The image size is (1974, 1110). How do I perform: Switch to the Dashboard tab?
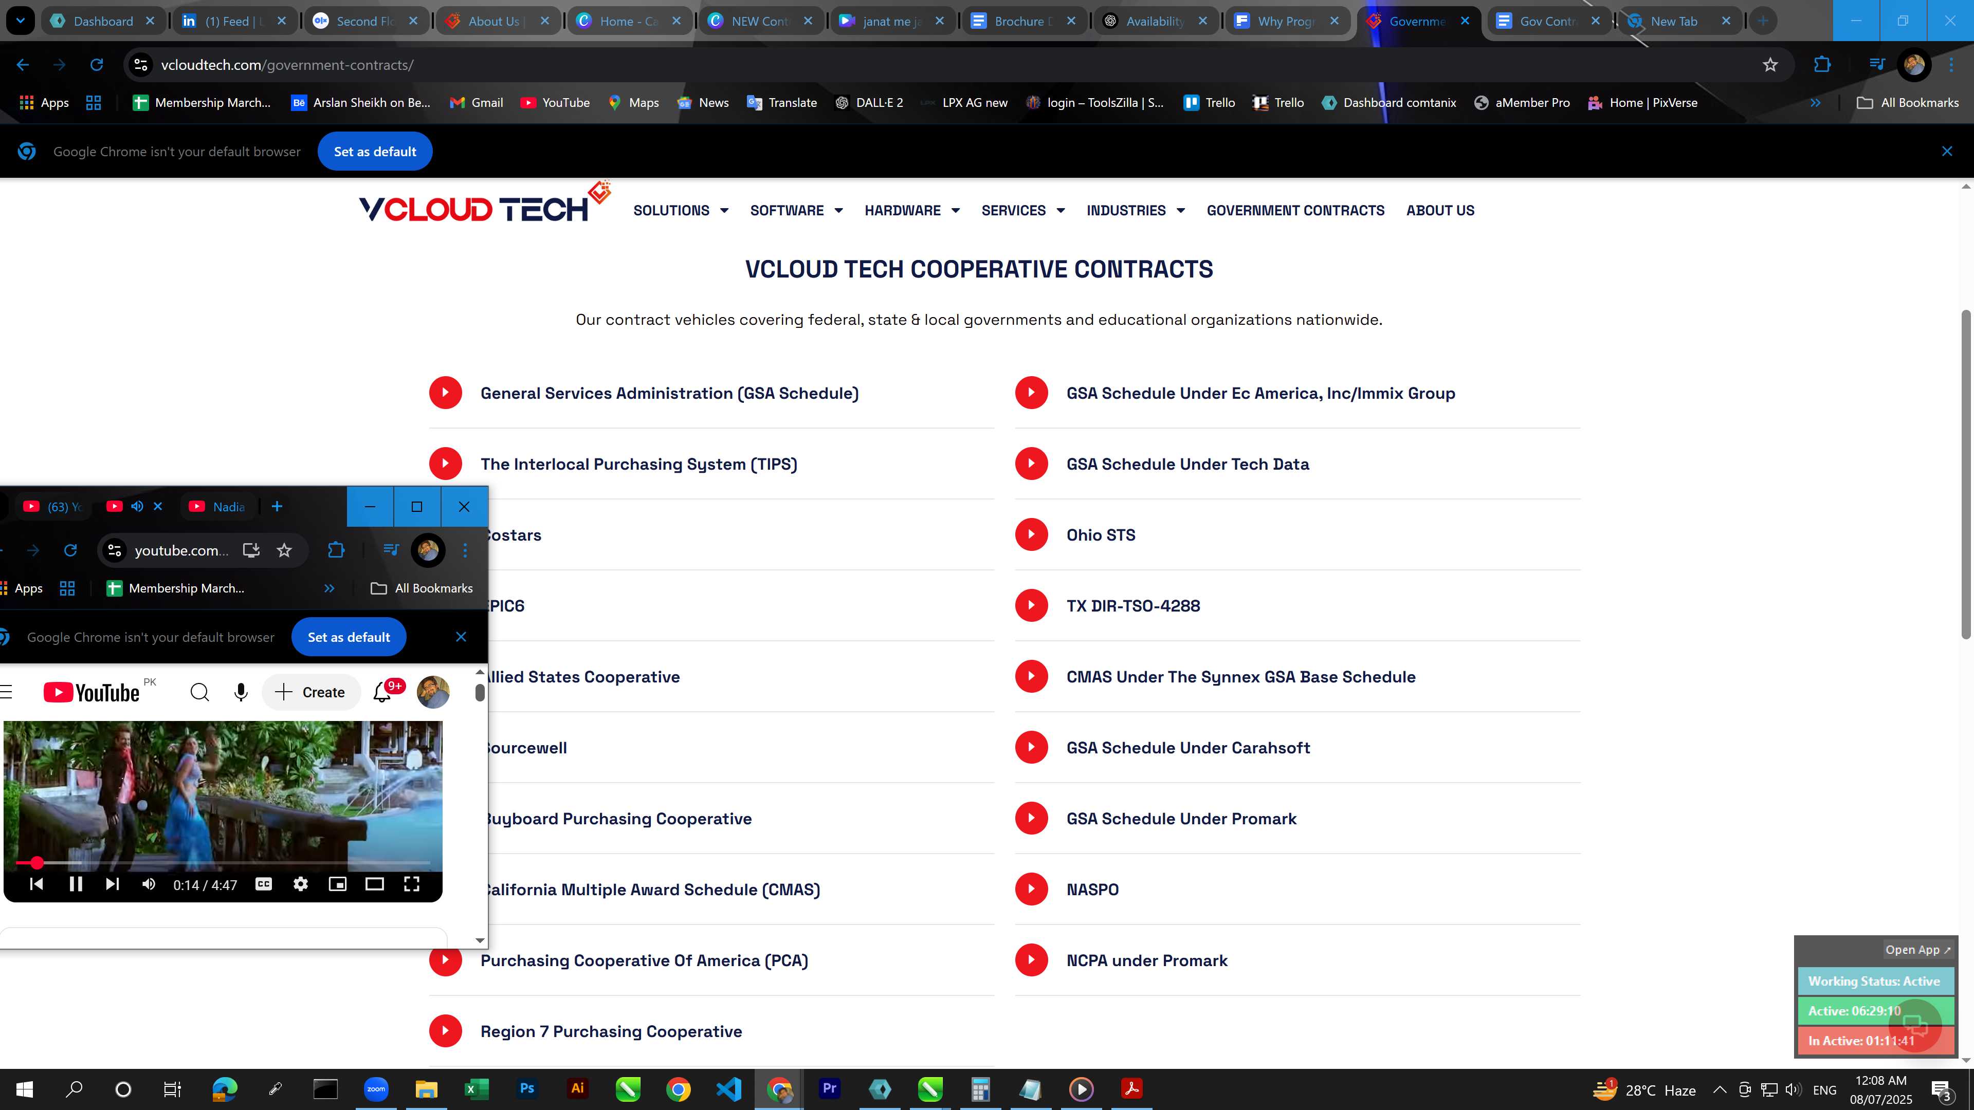point(102,21)
